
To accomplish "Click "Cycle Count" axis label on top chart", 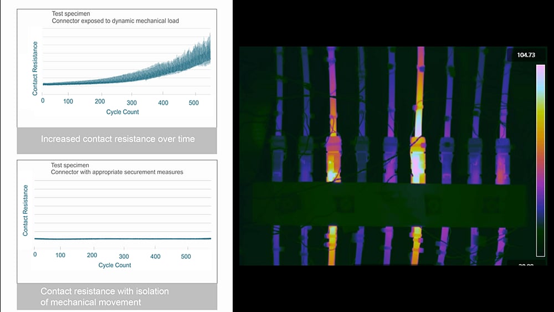I will click(122, 112).
